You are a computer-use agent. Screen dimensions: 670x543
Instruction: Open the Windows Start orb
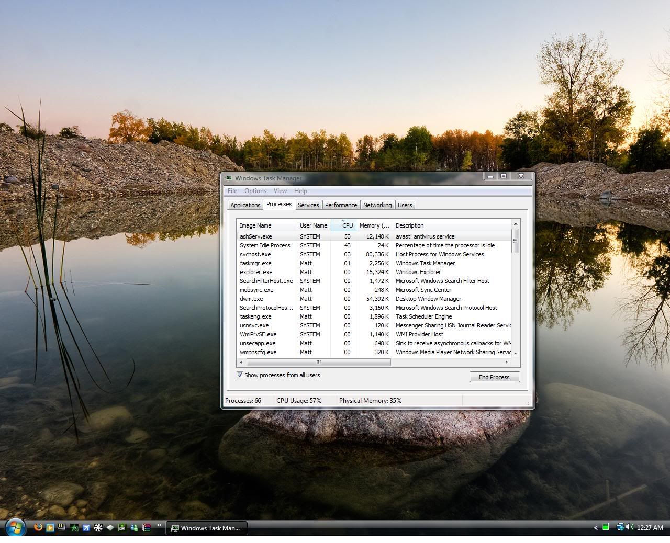point(15,527)
